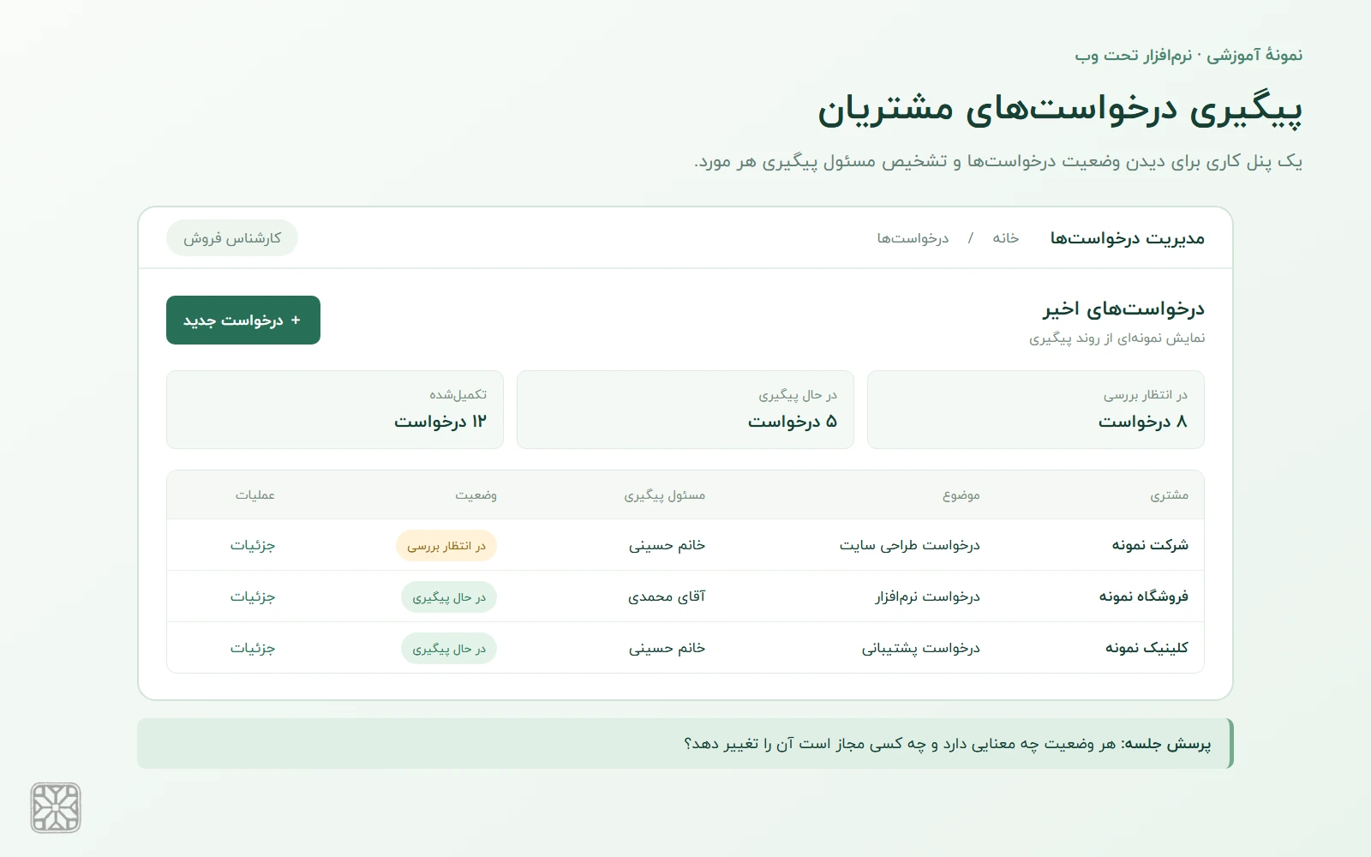This screenshot has height=857, width=1371.
Task: Click the «وضعیت» column header
Action: 476,495
